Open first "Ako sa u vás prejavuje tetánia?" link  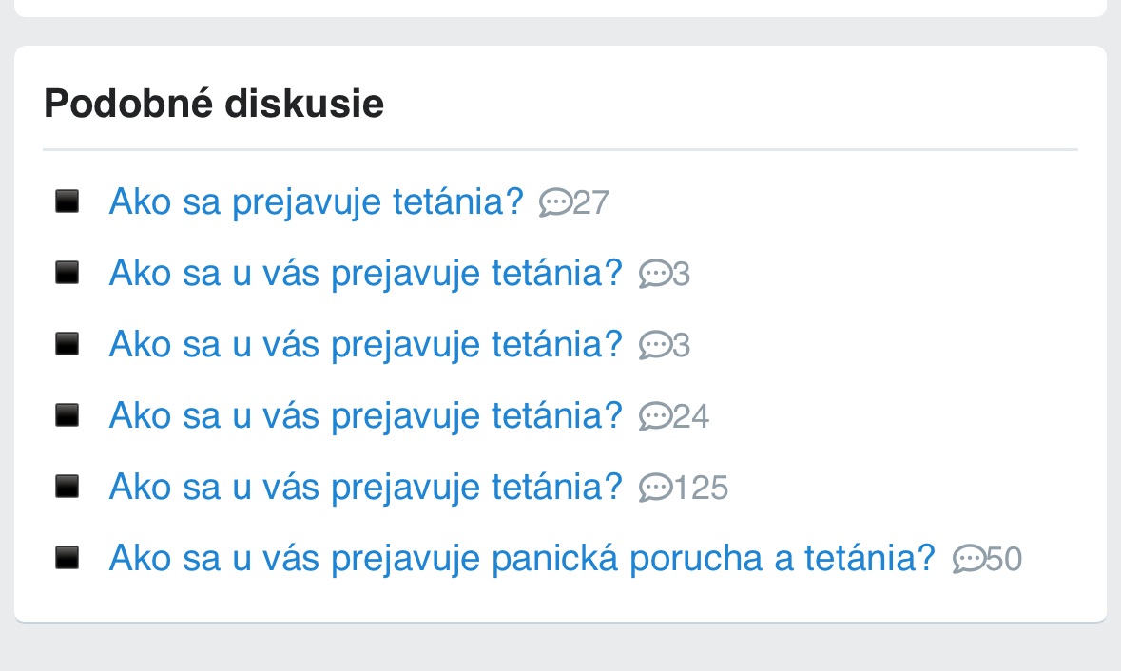[365, 274]
